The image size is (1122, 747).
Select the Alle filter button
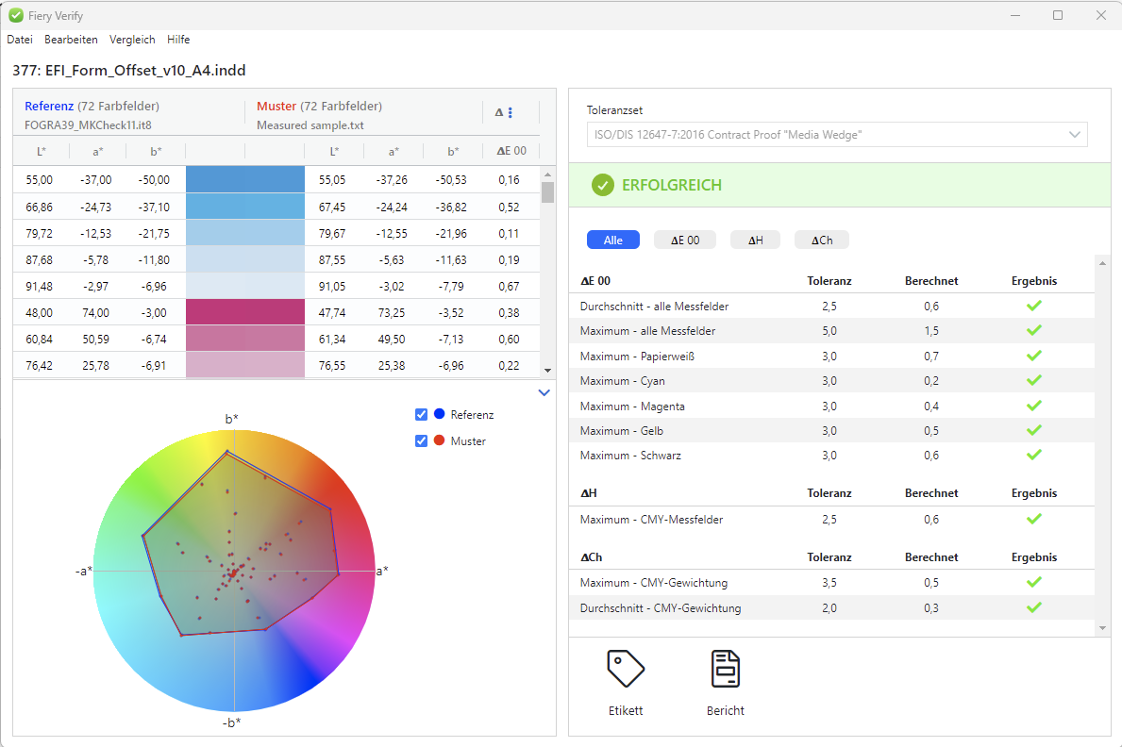612,241
